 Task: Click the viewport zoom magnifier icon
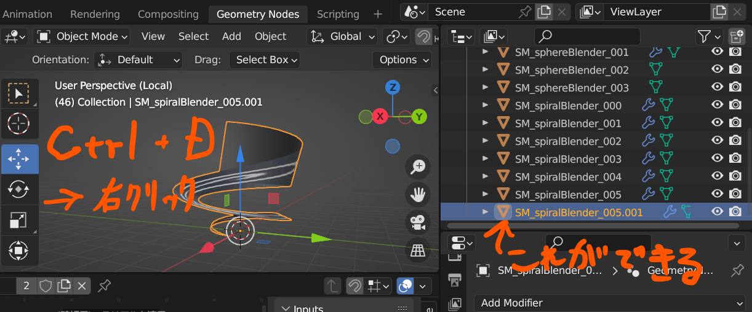pos(418,166)
